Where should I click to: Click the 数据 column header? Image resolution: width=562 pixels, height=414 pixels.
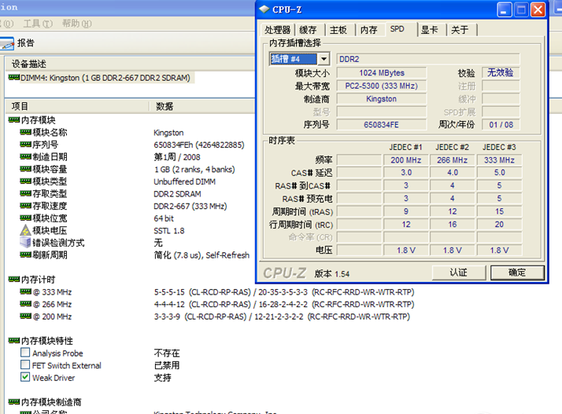pos(165,106)
